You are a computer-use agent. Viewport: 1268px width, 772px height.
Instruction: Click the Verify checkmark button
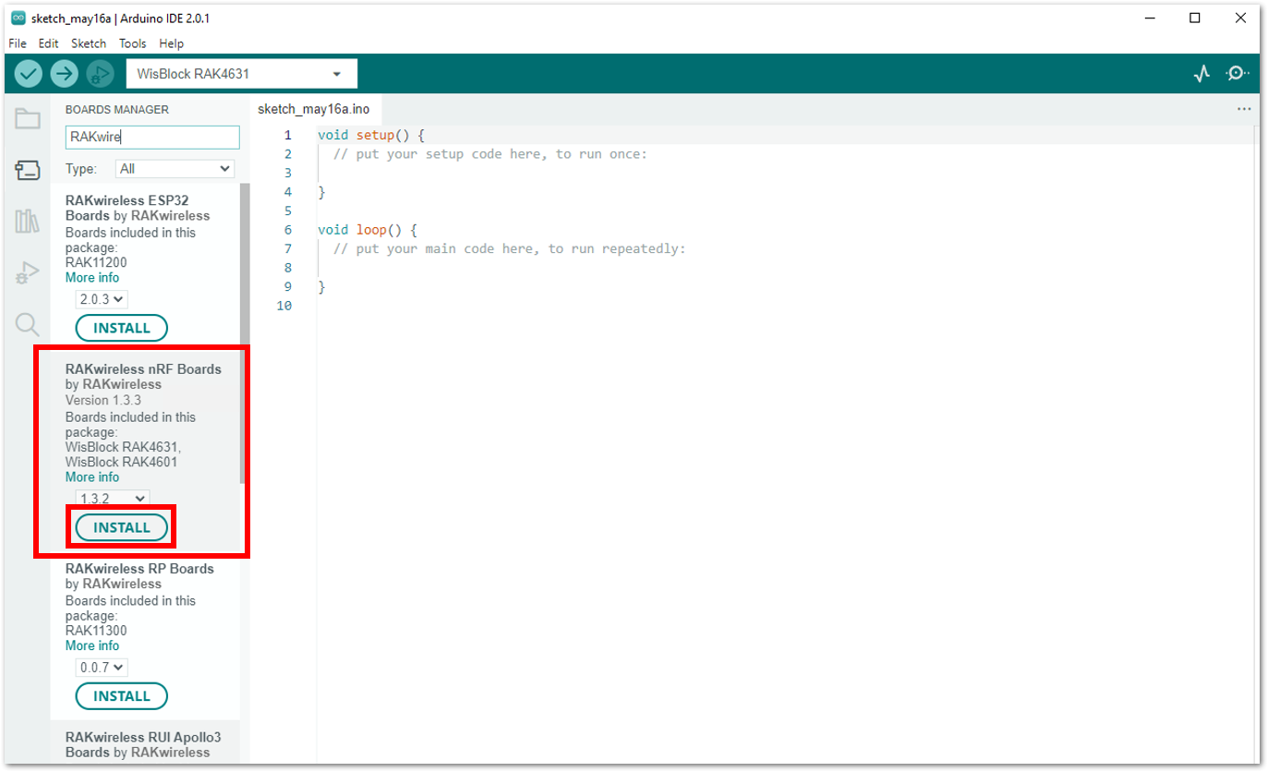(x=29, y=73)
